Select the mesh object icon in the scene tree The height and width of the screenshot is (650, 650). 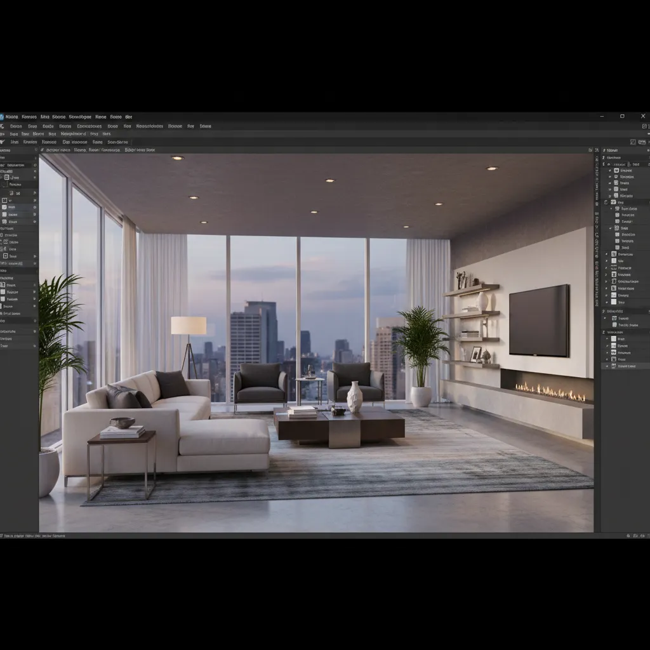[x=616, y=182]
